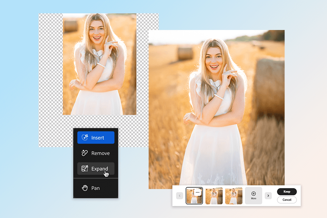The image size is (327, 218).
Task: Switch to the Pan tool
Action: 96,188
